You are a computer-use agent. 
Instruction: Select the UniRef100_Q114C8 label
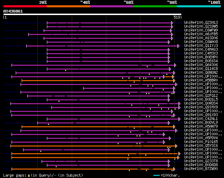click(201, 69)
